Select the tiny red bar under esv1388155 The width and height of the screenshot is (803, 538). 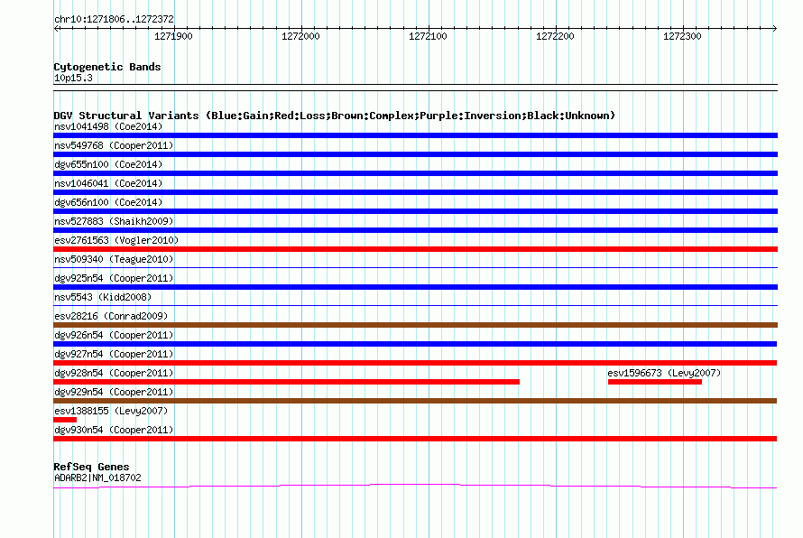(x=65, y=420)
